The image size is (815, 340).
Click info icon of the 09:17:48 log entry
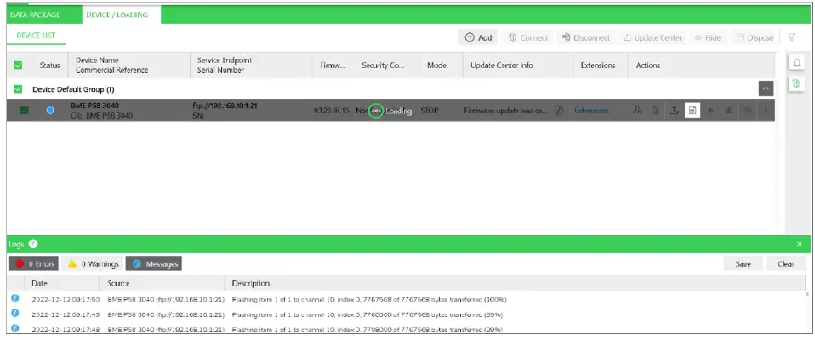coord(15,328)
